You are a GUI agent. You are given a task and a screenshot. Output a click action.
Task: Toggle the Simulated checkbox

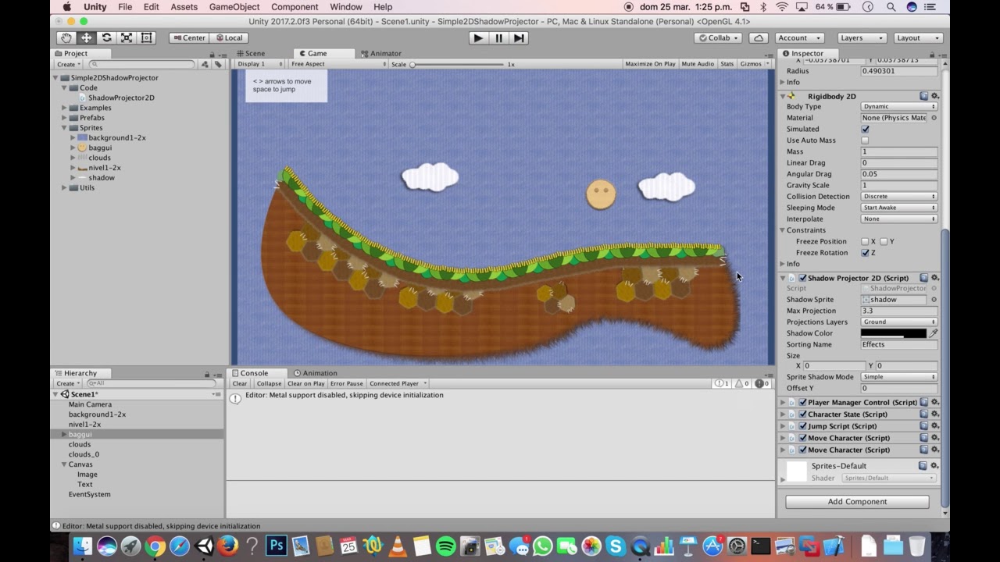[x=865, y=129]
